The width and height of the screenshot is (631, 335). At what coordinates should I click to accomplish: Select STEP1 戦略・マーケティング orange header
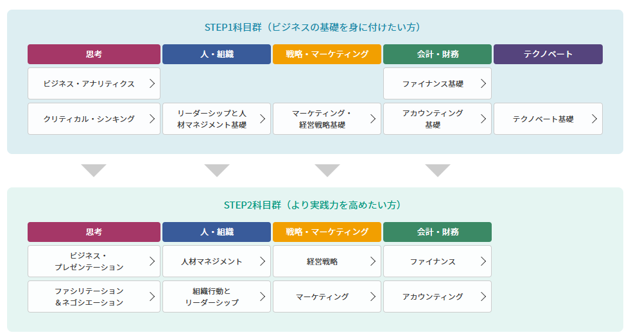tap(327, 54)
